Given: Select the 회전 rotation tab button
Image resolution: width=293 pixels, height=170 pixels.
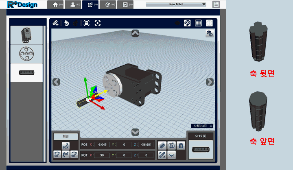Looking at the screenshot, I should click(65, 137).
